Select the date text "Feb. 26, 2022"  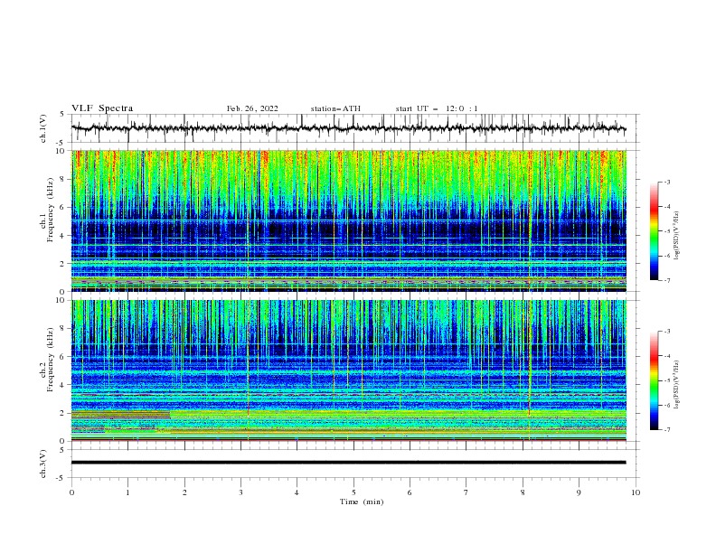coord(252,108)
